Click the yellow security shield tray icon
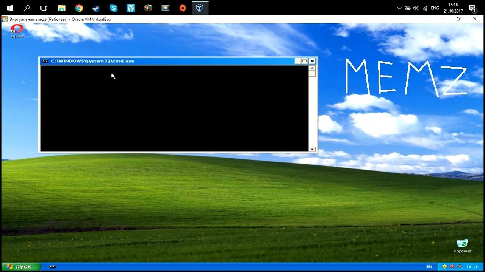 click(x=444, y=267)
